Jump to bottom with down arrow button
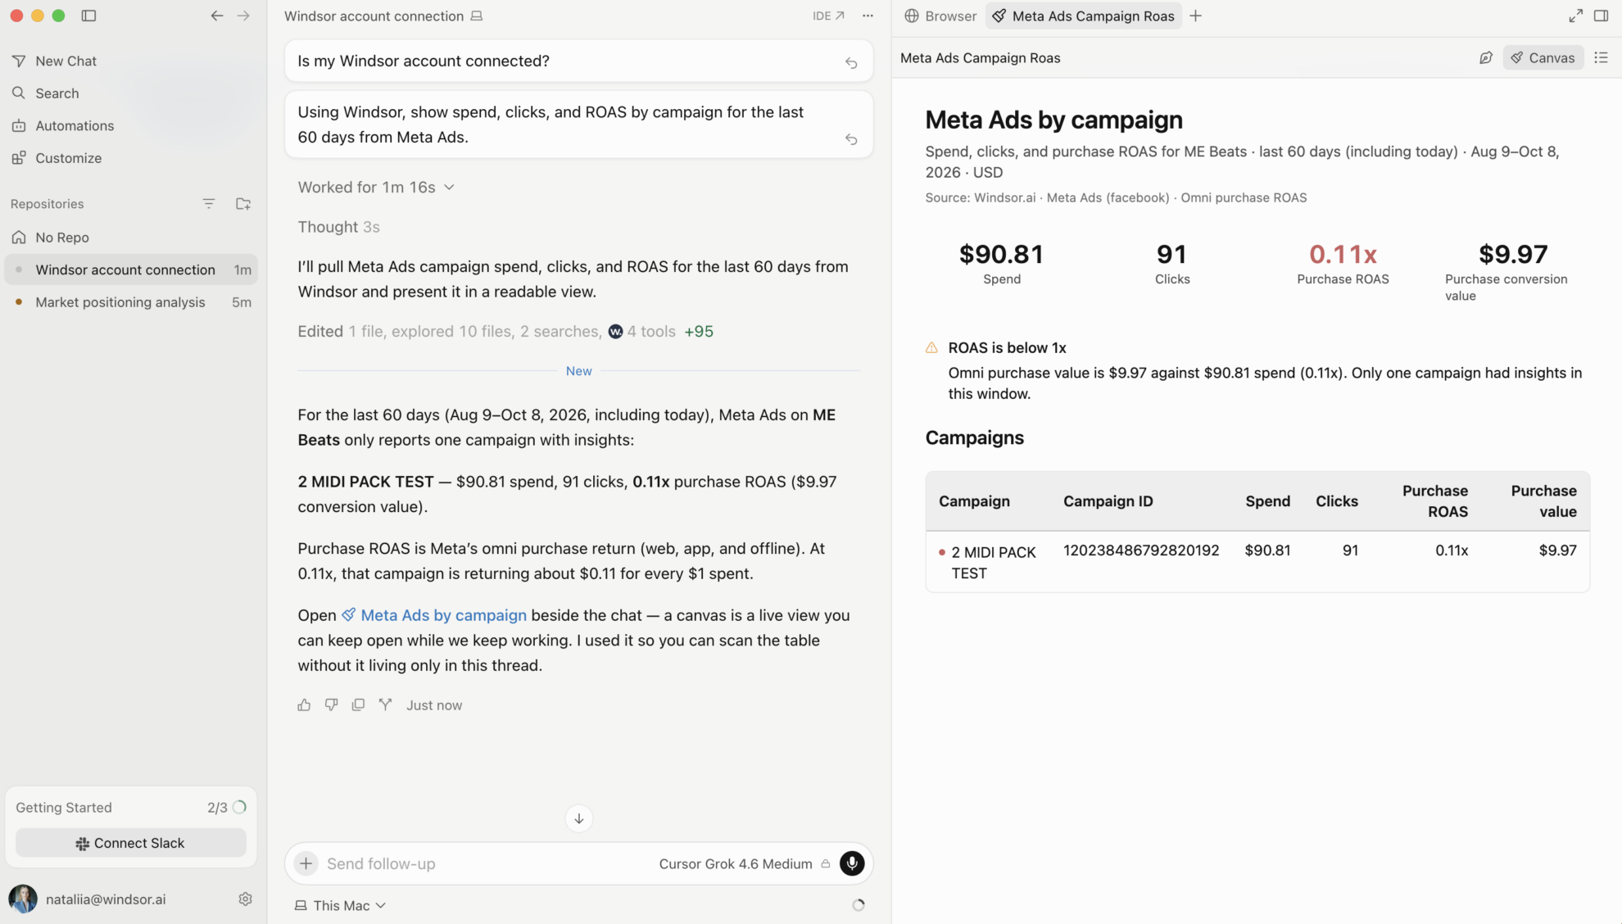This screenshot has height=924, width=1622. click(578, 818)
